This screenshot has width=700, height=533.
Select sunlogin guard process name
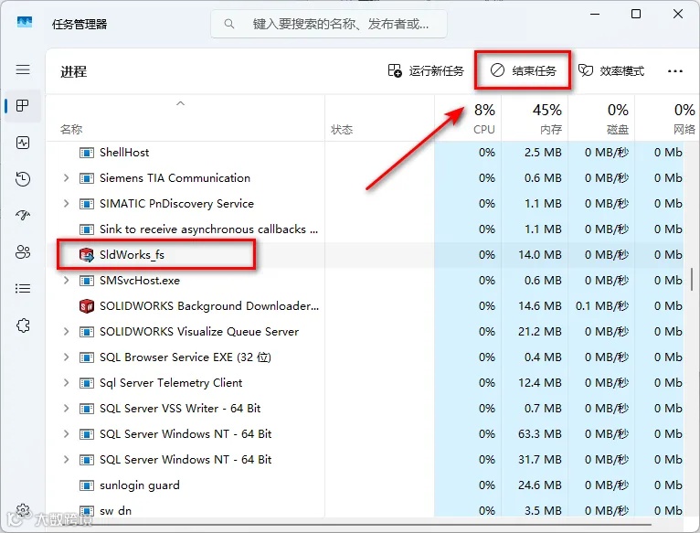click(x=139, y=485)
